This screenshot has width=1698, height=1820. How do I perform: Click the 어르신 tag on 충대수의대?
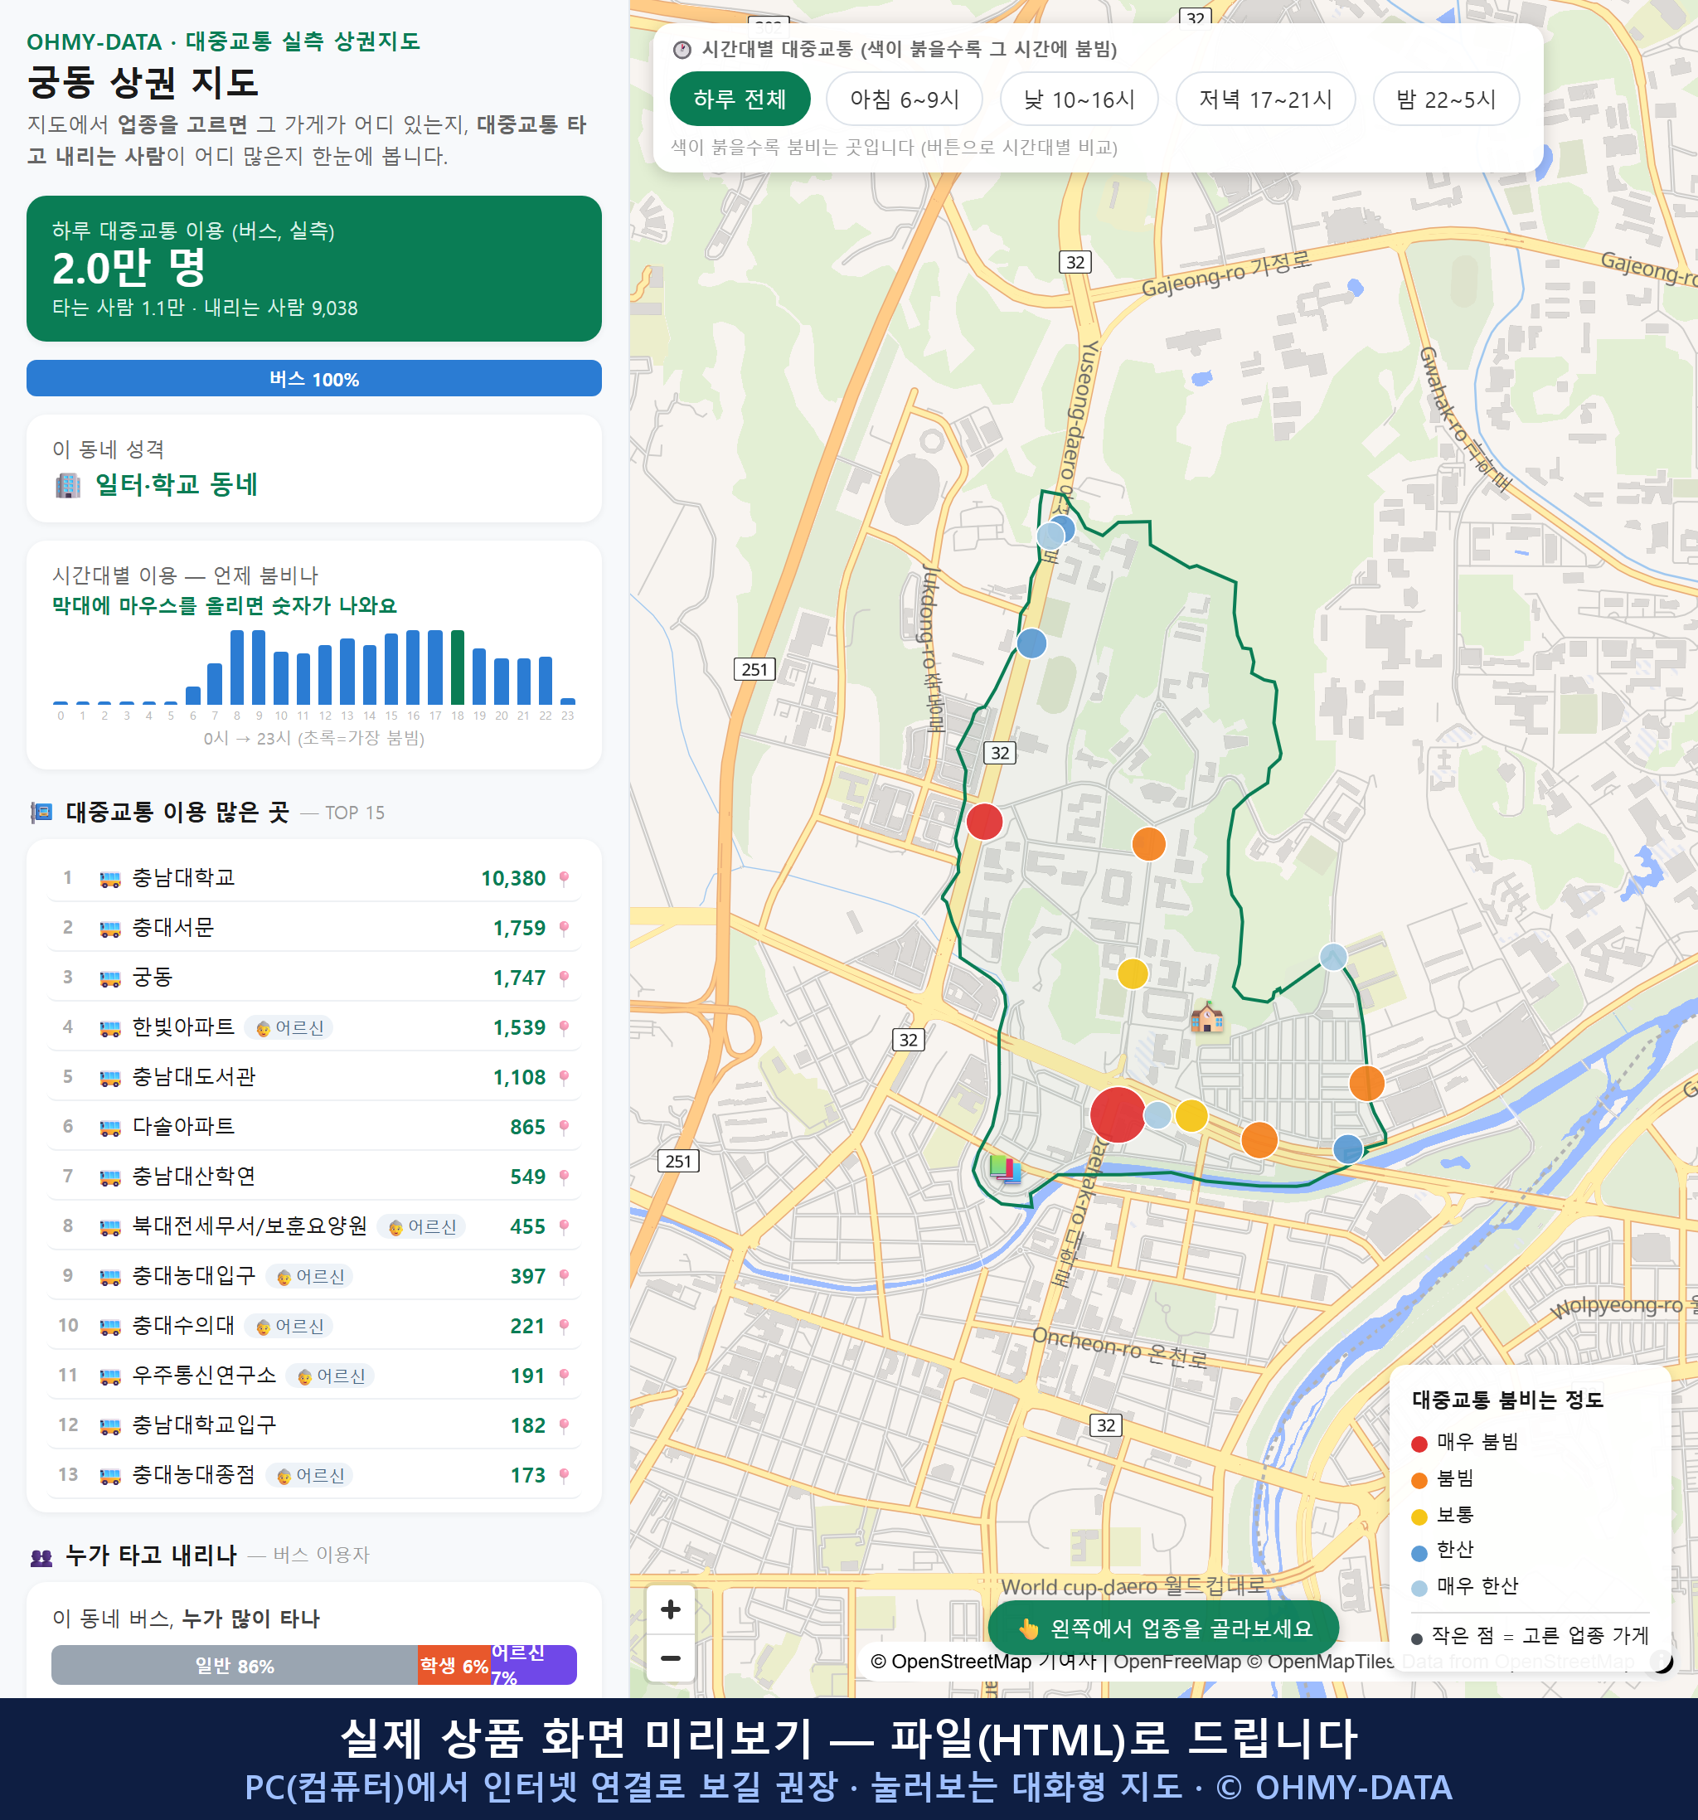click(289, 1326)
